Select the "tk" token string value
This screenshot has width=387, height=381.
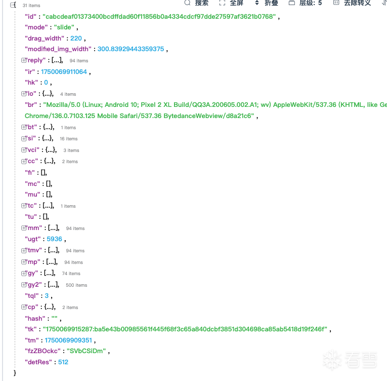click(x=185, y=329)
